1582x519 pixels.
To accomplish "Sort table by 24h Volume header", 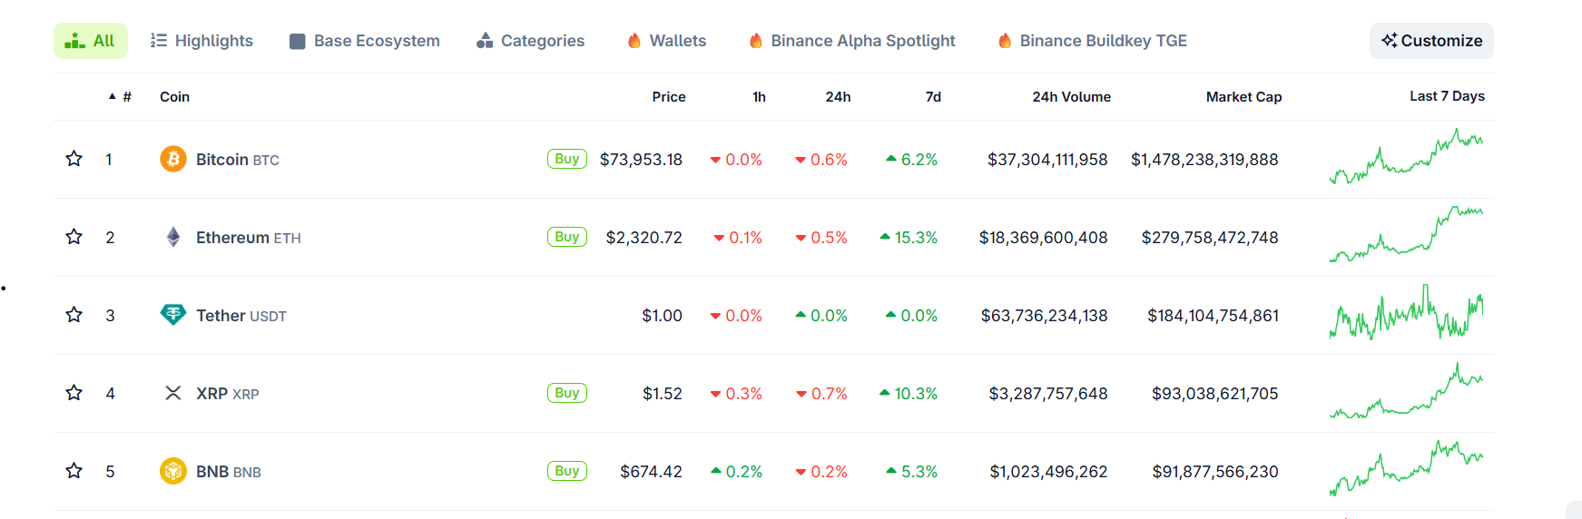I will tap(1071, 97).
